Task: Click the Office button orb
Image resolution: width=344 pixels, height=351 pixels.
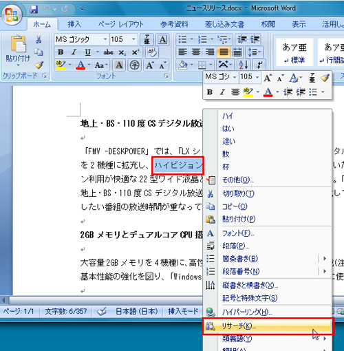Action: 12,14
